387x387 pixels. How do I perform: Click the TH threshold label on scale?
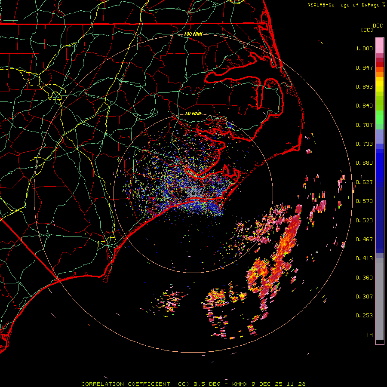point(369,335)
